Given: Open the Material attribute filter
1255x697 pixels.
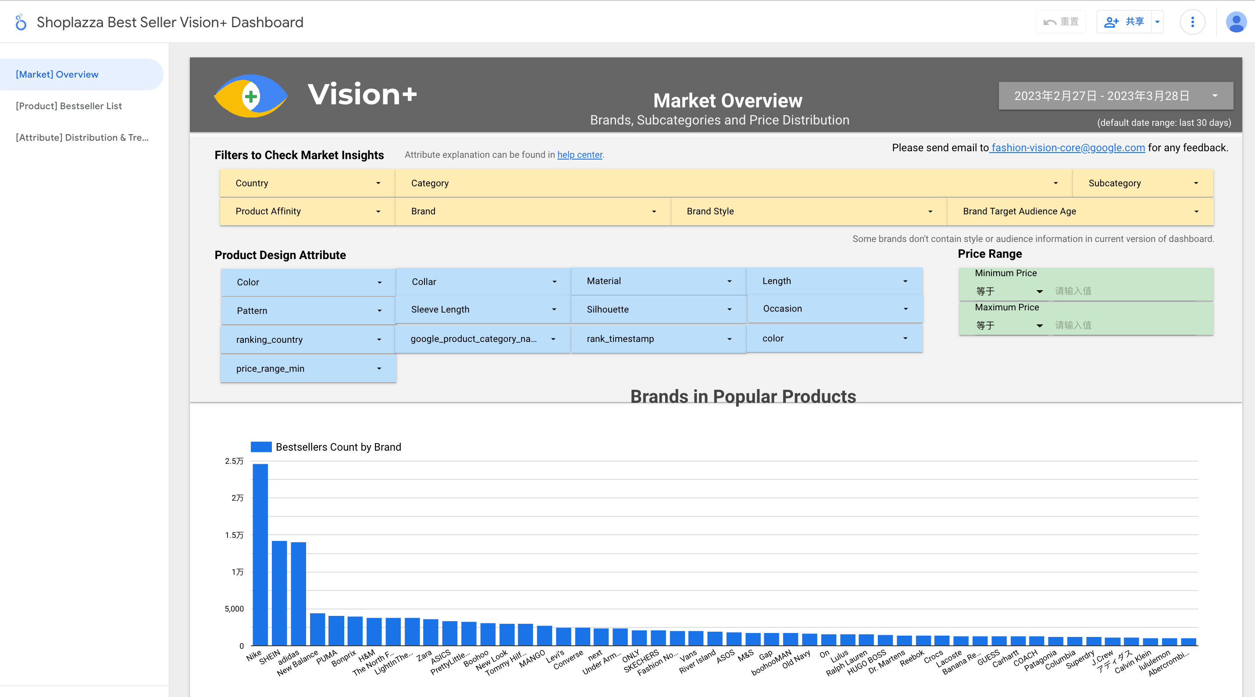Looking at the screenshot, I should point(659,281).
